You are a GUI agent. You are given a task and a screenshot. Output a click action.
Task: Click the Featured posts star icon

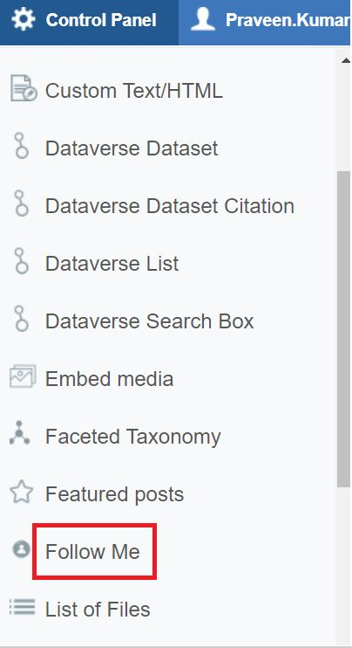21,493
